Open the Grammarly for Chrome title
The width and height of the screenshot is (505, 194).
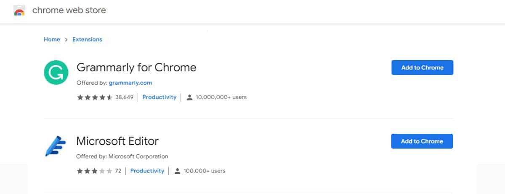point(136,67)
